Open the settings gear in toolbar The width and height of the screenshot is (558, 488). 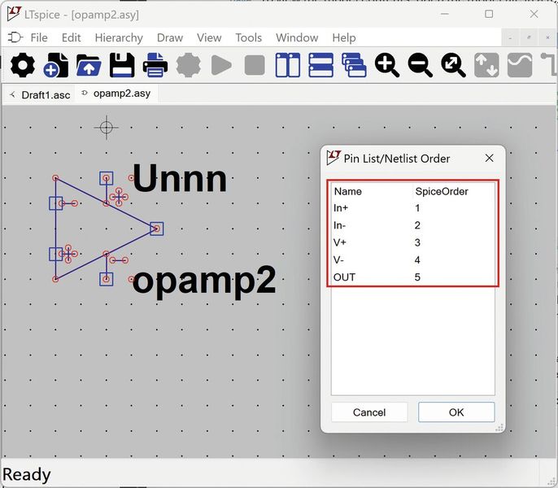(23, 65)
